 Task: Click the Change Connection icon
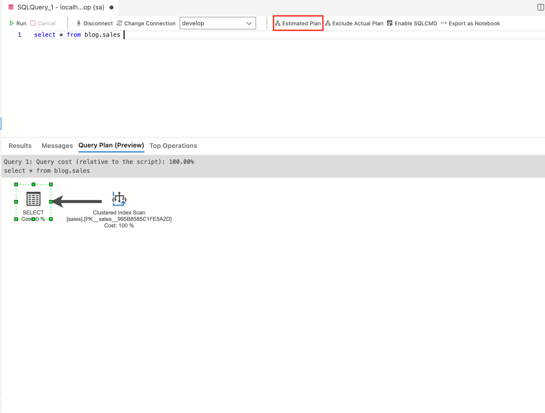(119, 23)
